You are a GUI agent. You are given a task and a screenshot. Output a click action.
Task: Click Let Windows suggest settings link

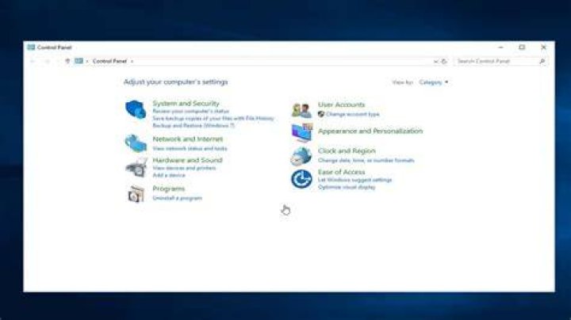pyautogui.click(x=354, y=180)
